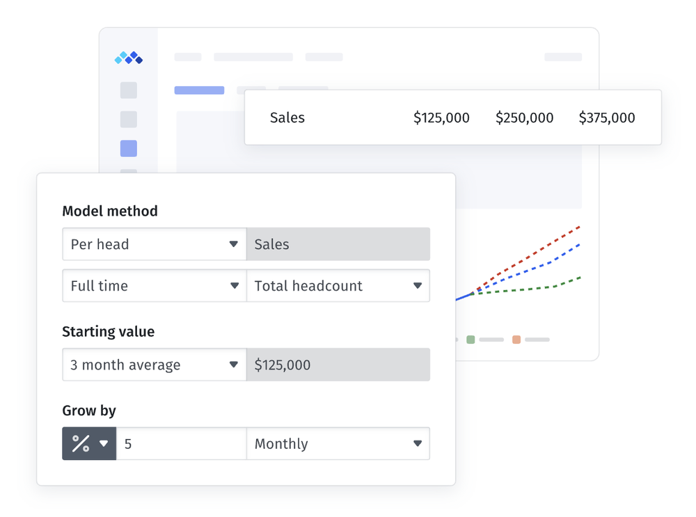Click the $125,000 cell in Sales row
The image size is (696, 517).
441,118
